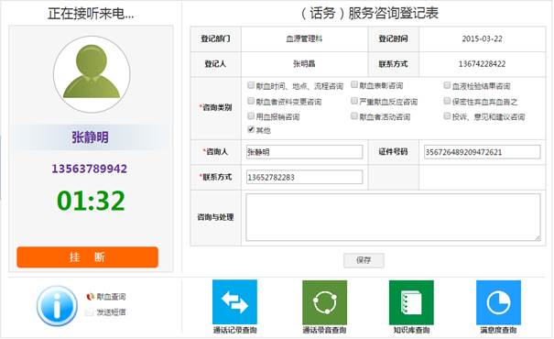The image size is (554, 339).
Task: Click registrar contact 13674228422
Action: 482,64
